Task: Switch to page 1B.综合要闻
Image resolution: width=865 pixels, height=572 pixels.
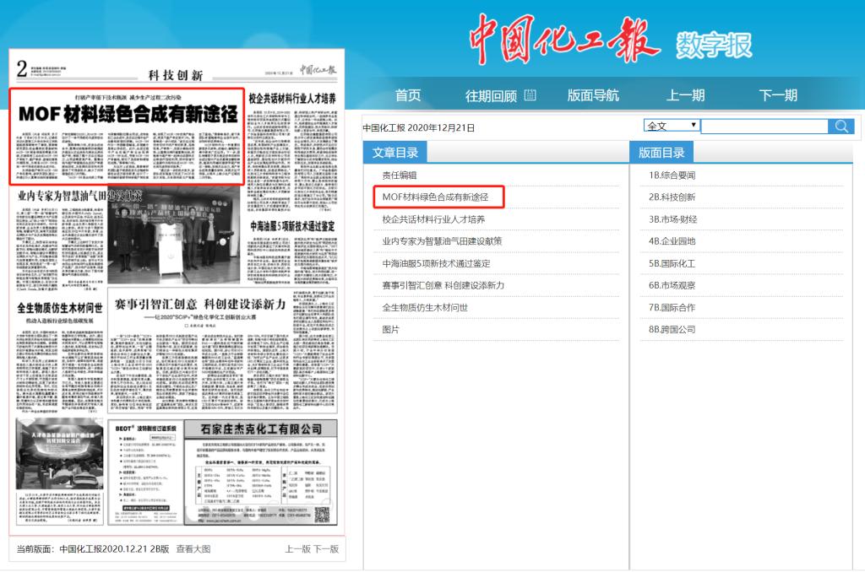Action: coord(672,175)
